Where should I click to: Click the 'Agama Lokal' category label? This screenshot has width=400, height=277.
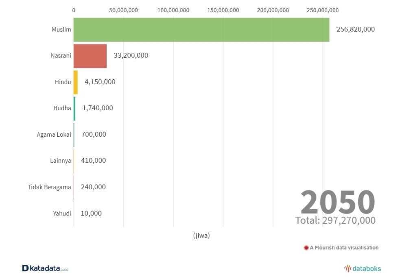[x=54, y=135]
